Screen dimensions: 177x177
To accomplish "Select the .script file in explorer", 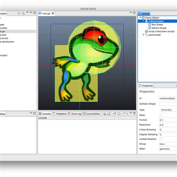I will pyautogui.click(x=4, y=38).
